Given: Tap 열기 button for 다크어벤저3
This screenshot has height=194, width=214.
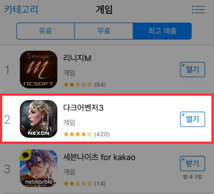Looking at the screenshot, I should click(193, 119).
